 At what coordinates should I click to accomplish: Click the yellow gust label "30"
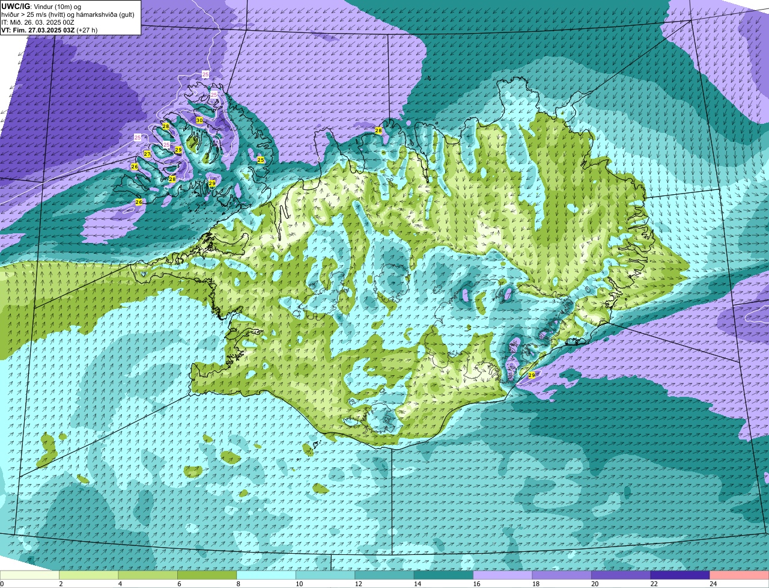[199, 120]
